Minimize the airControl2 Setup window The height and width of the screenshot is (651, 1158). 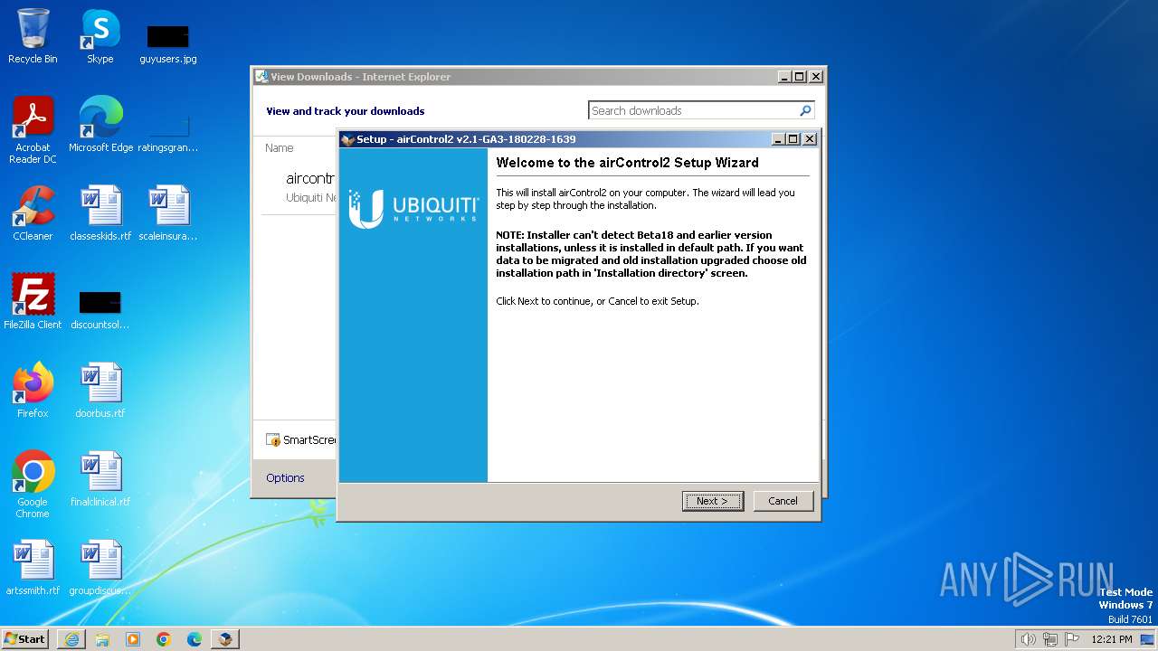[778, 139]
